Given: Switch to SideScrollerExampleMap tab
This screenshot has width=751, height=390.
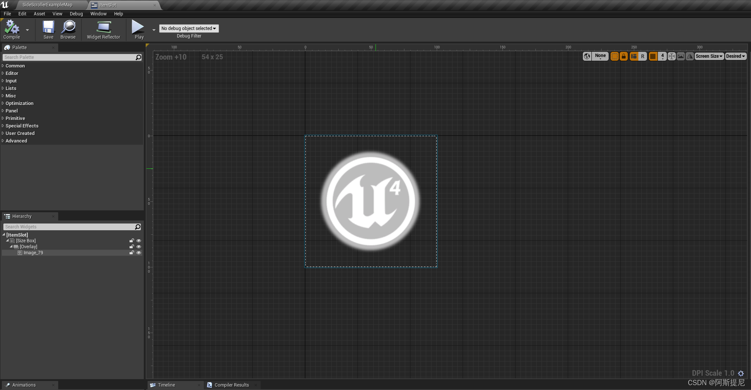Looking at the screenshot, I should 47,5.
